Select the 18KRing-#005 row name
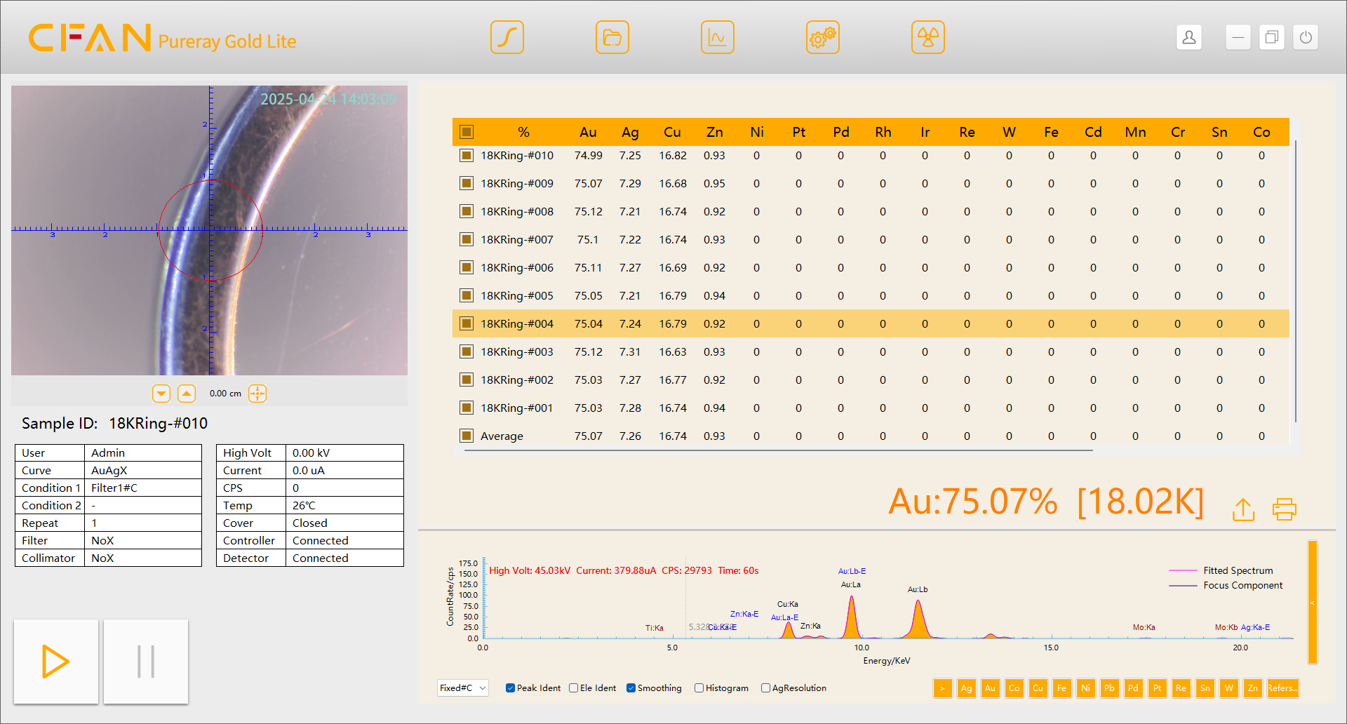The width and height of the screenshot is (1347, 724). click(517, 295)
